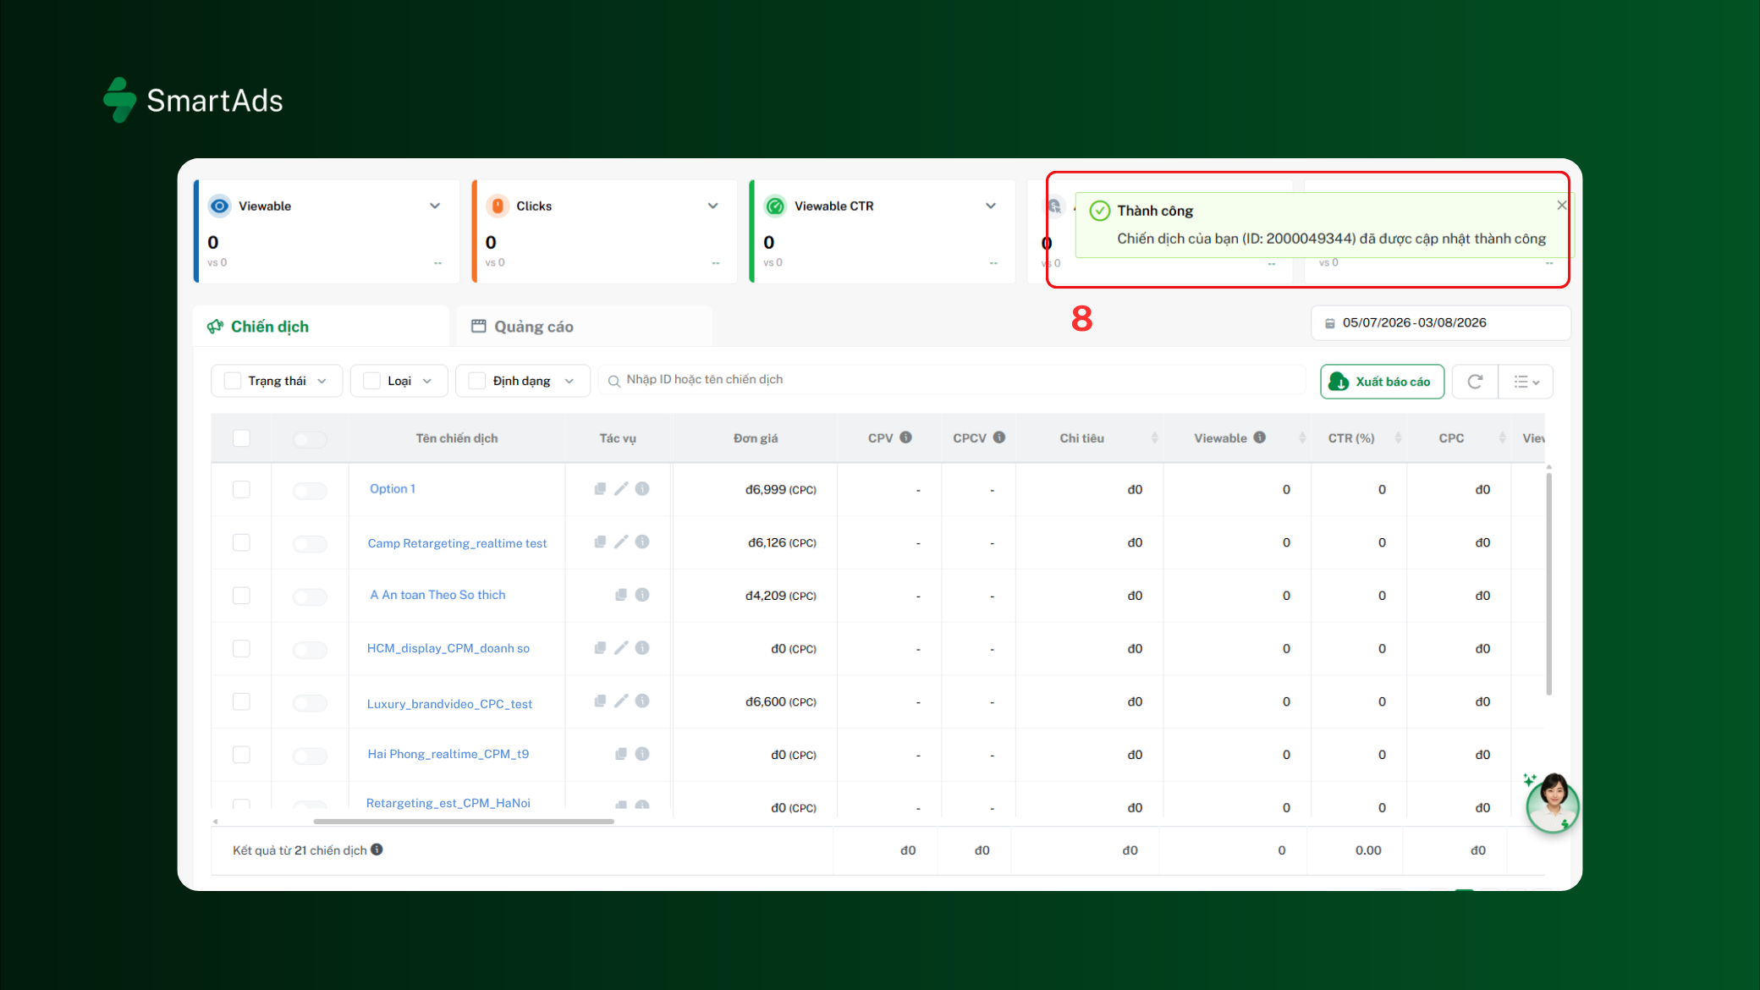
Task: Click the vertical table scrollbar
Action: coord(1548,584)
